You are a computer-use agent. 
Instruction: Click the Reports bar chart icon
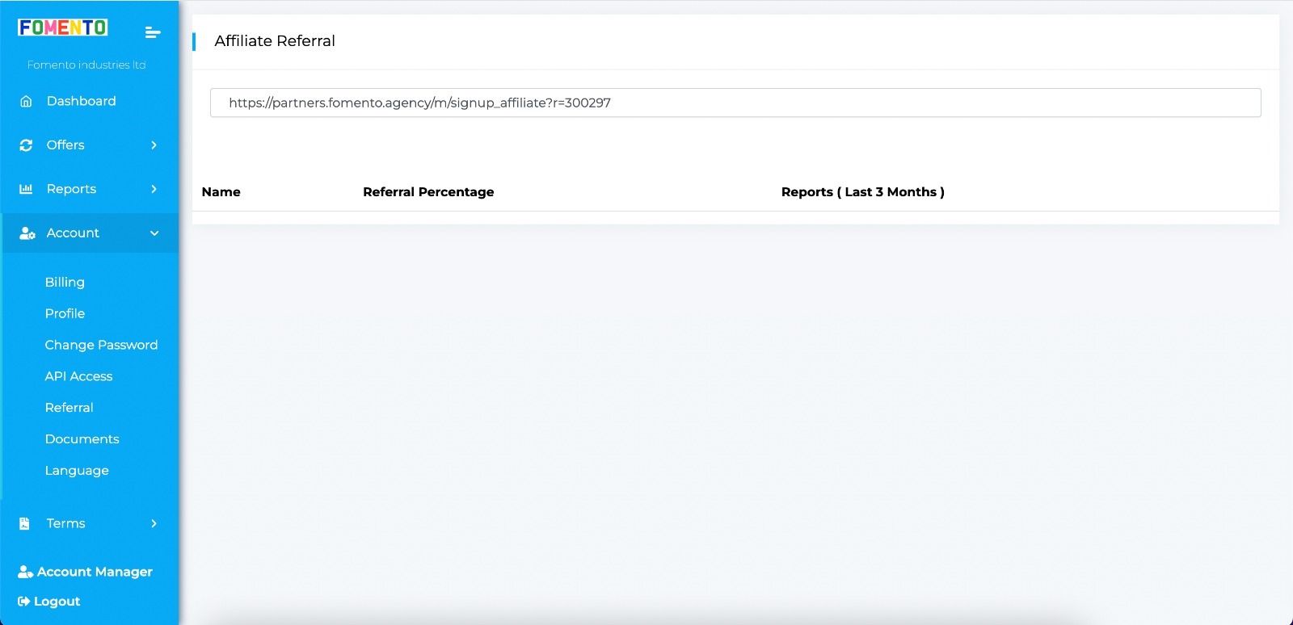26,189
